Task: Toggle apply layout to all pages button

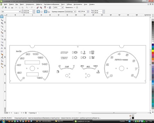Action: pyautogui.click(x=46, y=12)
